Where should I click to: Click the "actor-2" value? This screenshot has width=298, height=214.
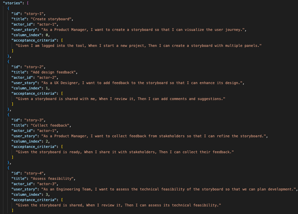[x=47, y=77]
